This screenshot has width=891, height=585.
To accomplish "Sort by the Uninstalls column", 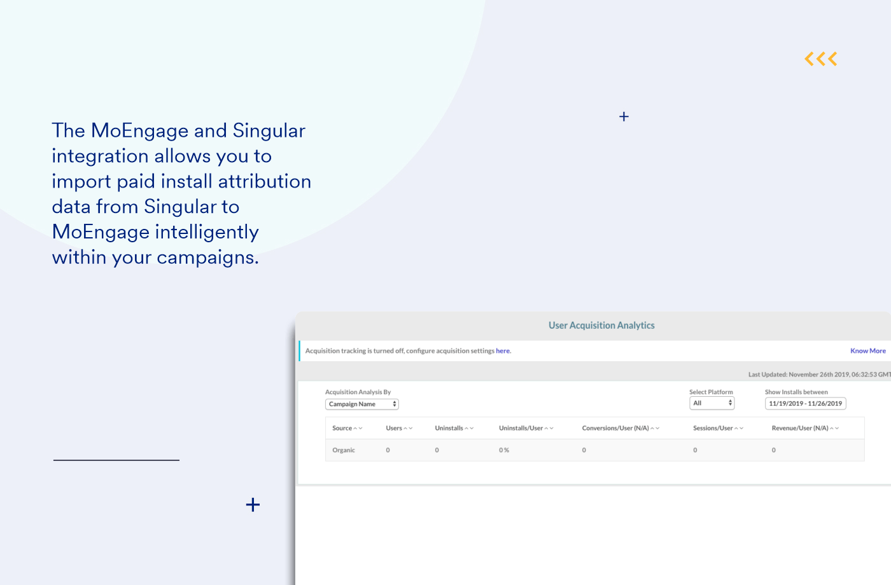I will point(454,429).
